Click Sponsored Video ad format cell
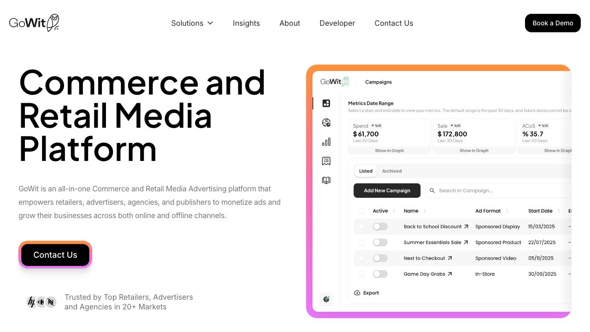 tap(496, 258)
